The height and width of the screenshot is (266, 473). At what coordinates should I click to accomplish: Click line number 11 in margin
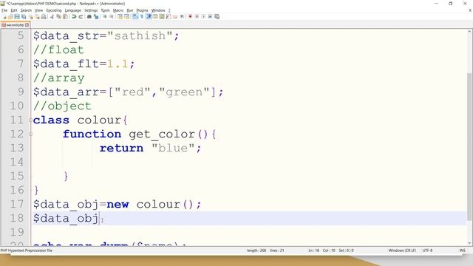16,120
